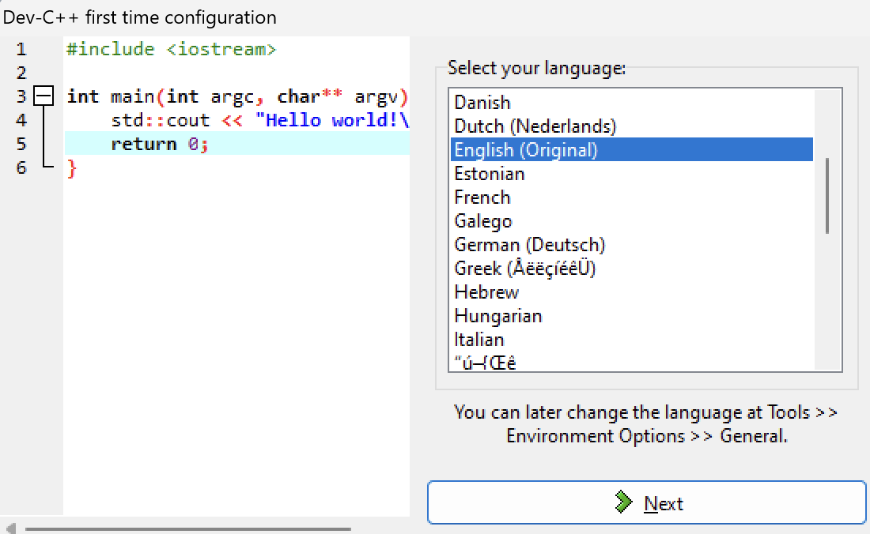Click the highlighted return 0; line
This screenshot has height=534, width=870.
pyautogui.click(x=236, y=144)
